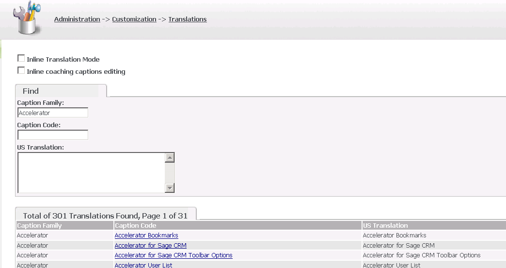Toggle Inline coaching captions editing checkbox

coord(21,70)
